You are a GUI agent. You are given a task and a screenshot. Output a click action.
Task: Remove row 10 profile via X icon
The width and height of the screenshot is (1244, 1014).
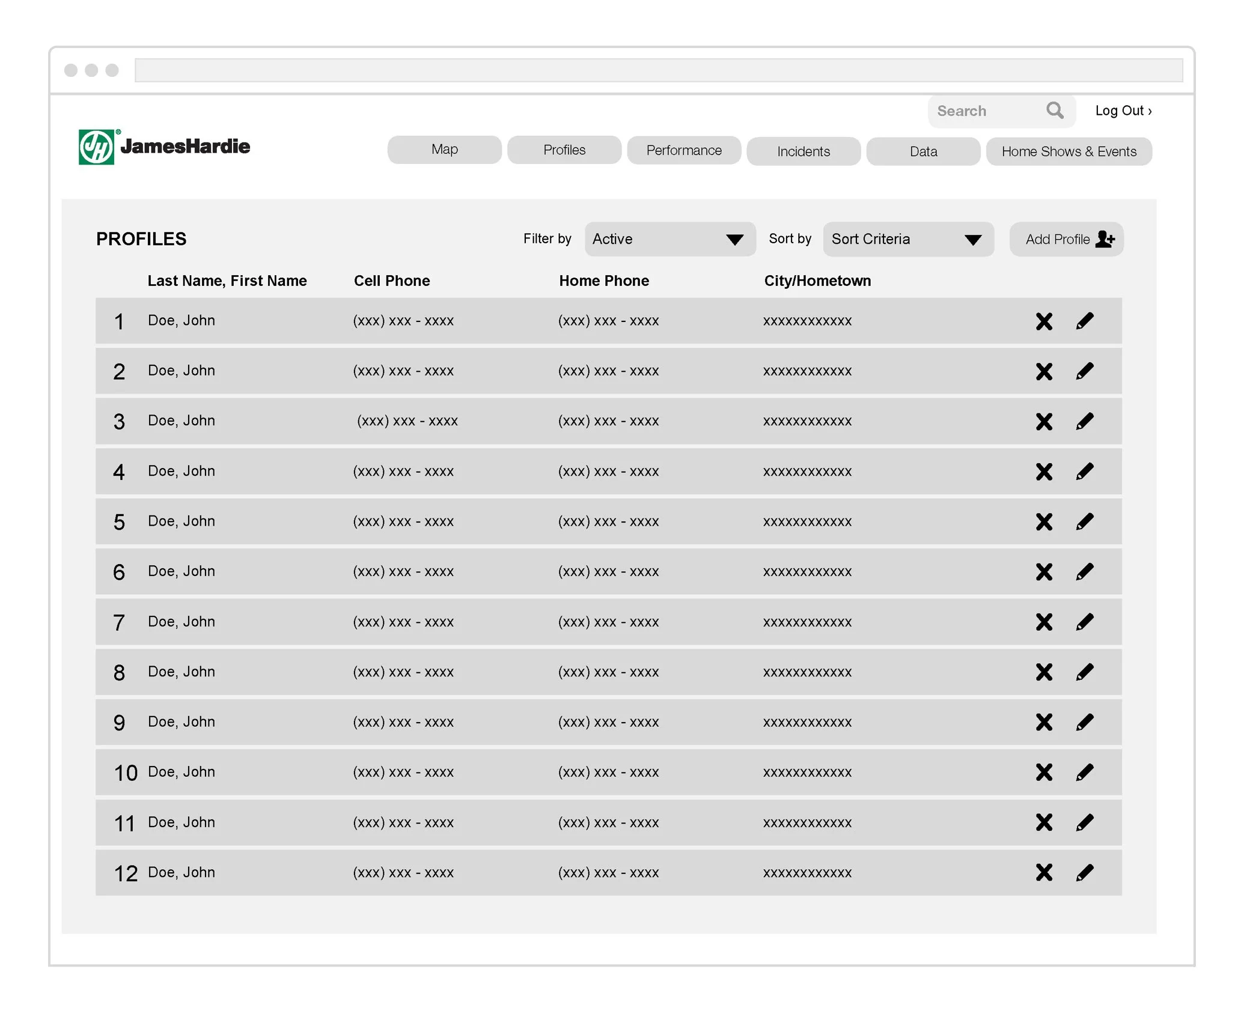click(x=1044, y=772)
